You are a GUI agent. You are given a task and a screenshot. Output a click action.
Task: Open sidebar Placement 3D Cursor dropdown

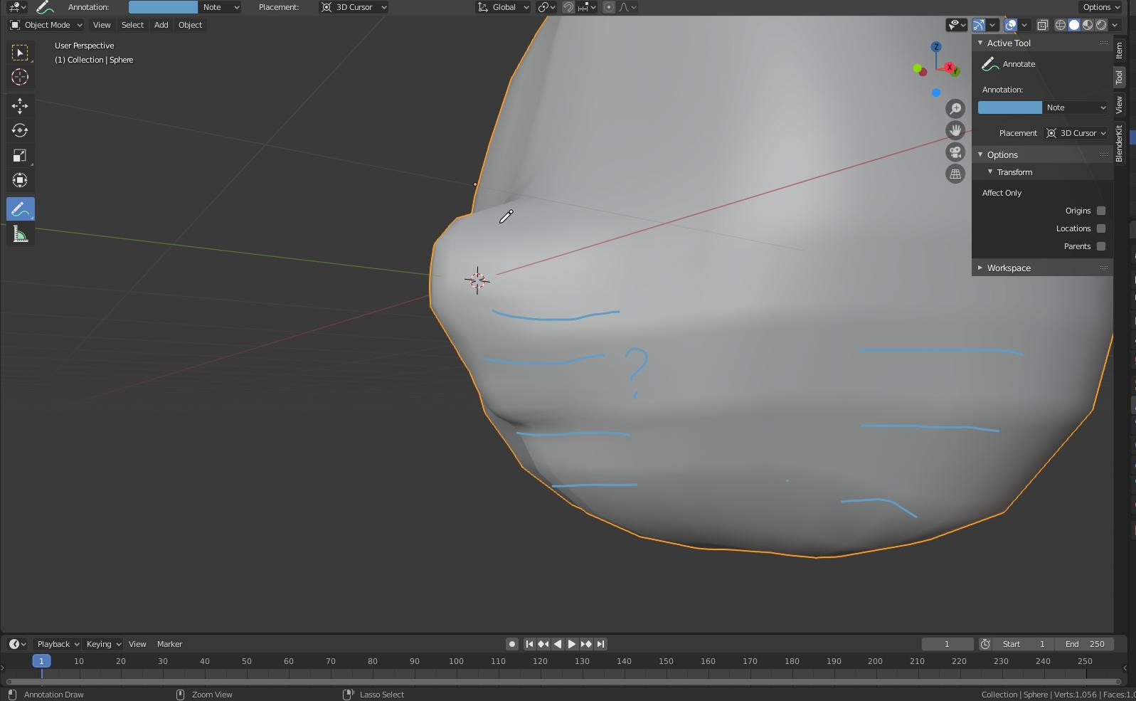tap(1076, 133)
